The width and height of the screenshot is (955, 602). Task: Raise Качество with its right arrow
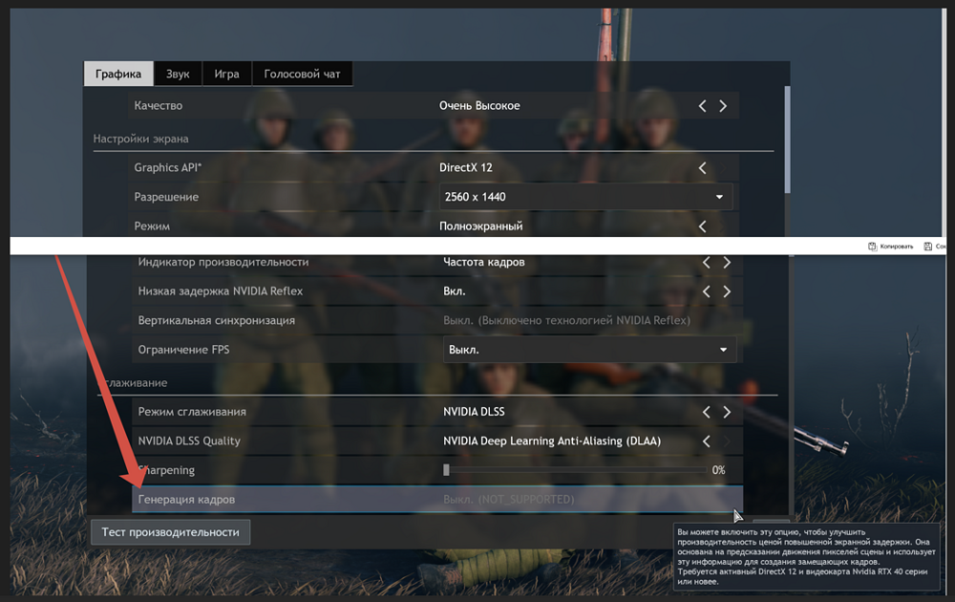723,106
